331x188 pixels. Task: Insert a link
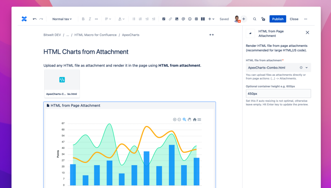point(170,19)
